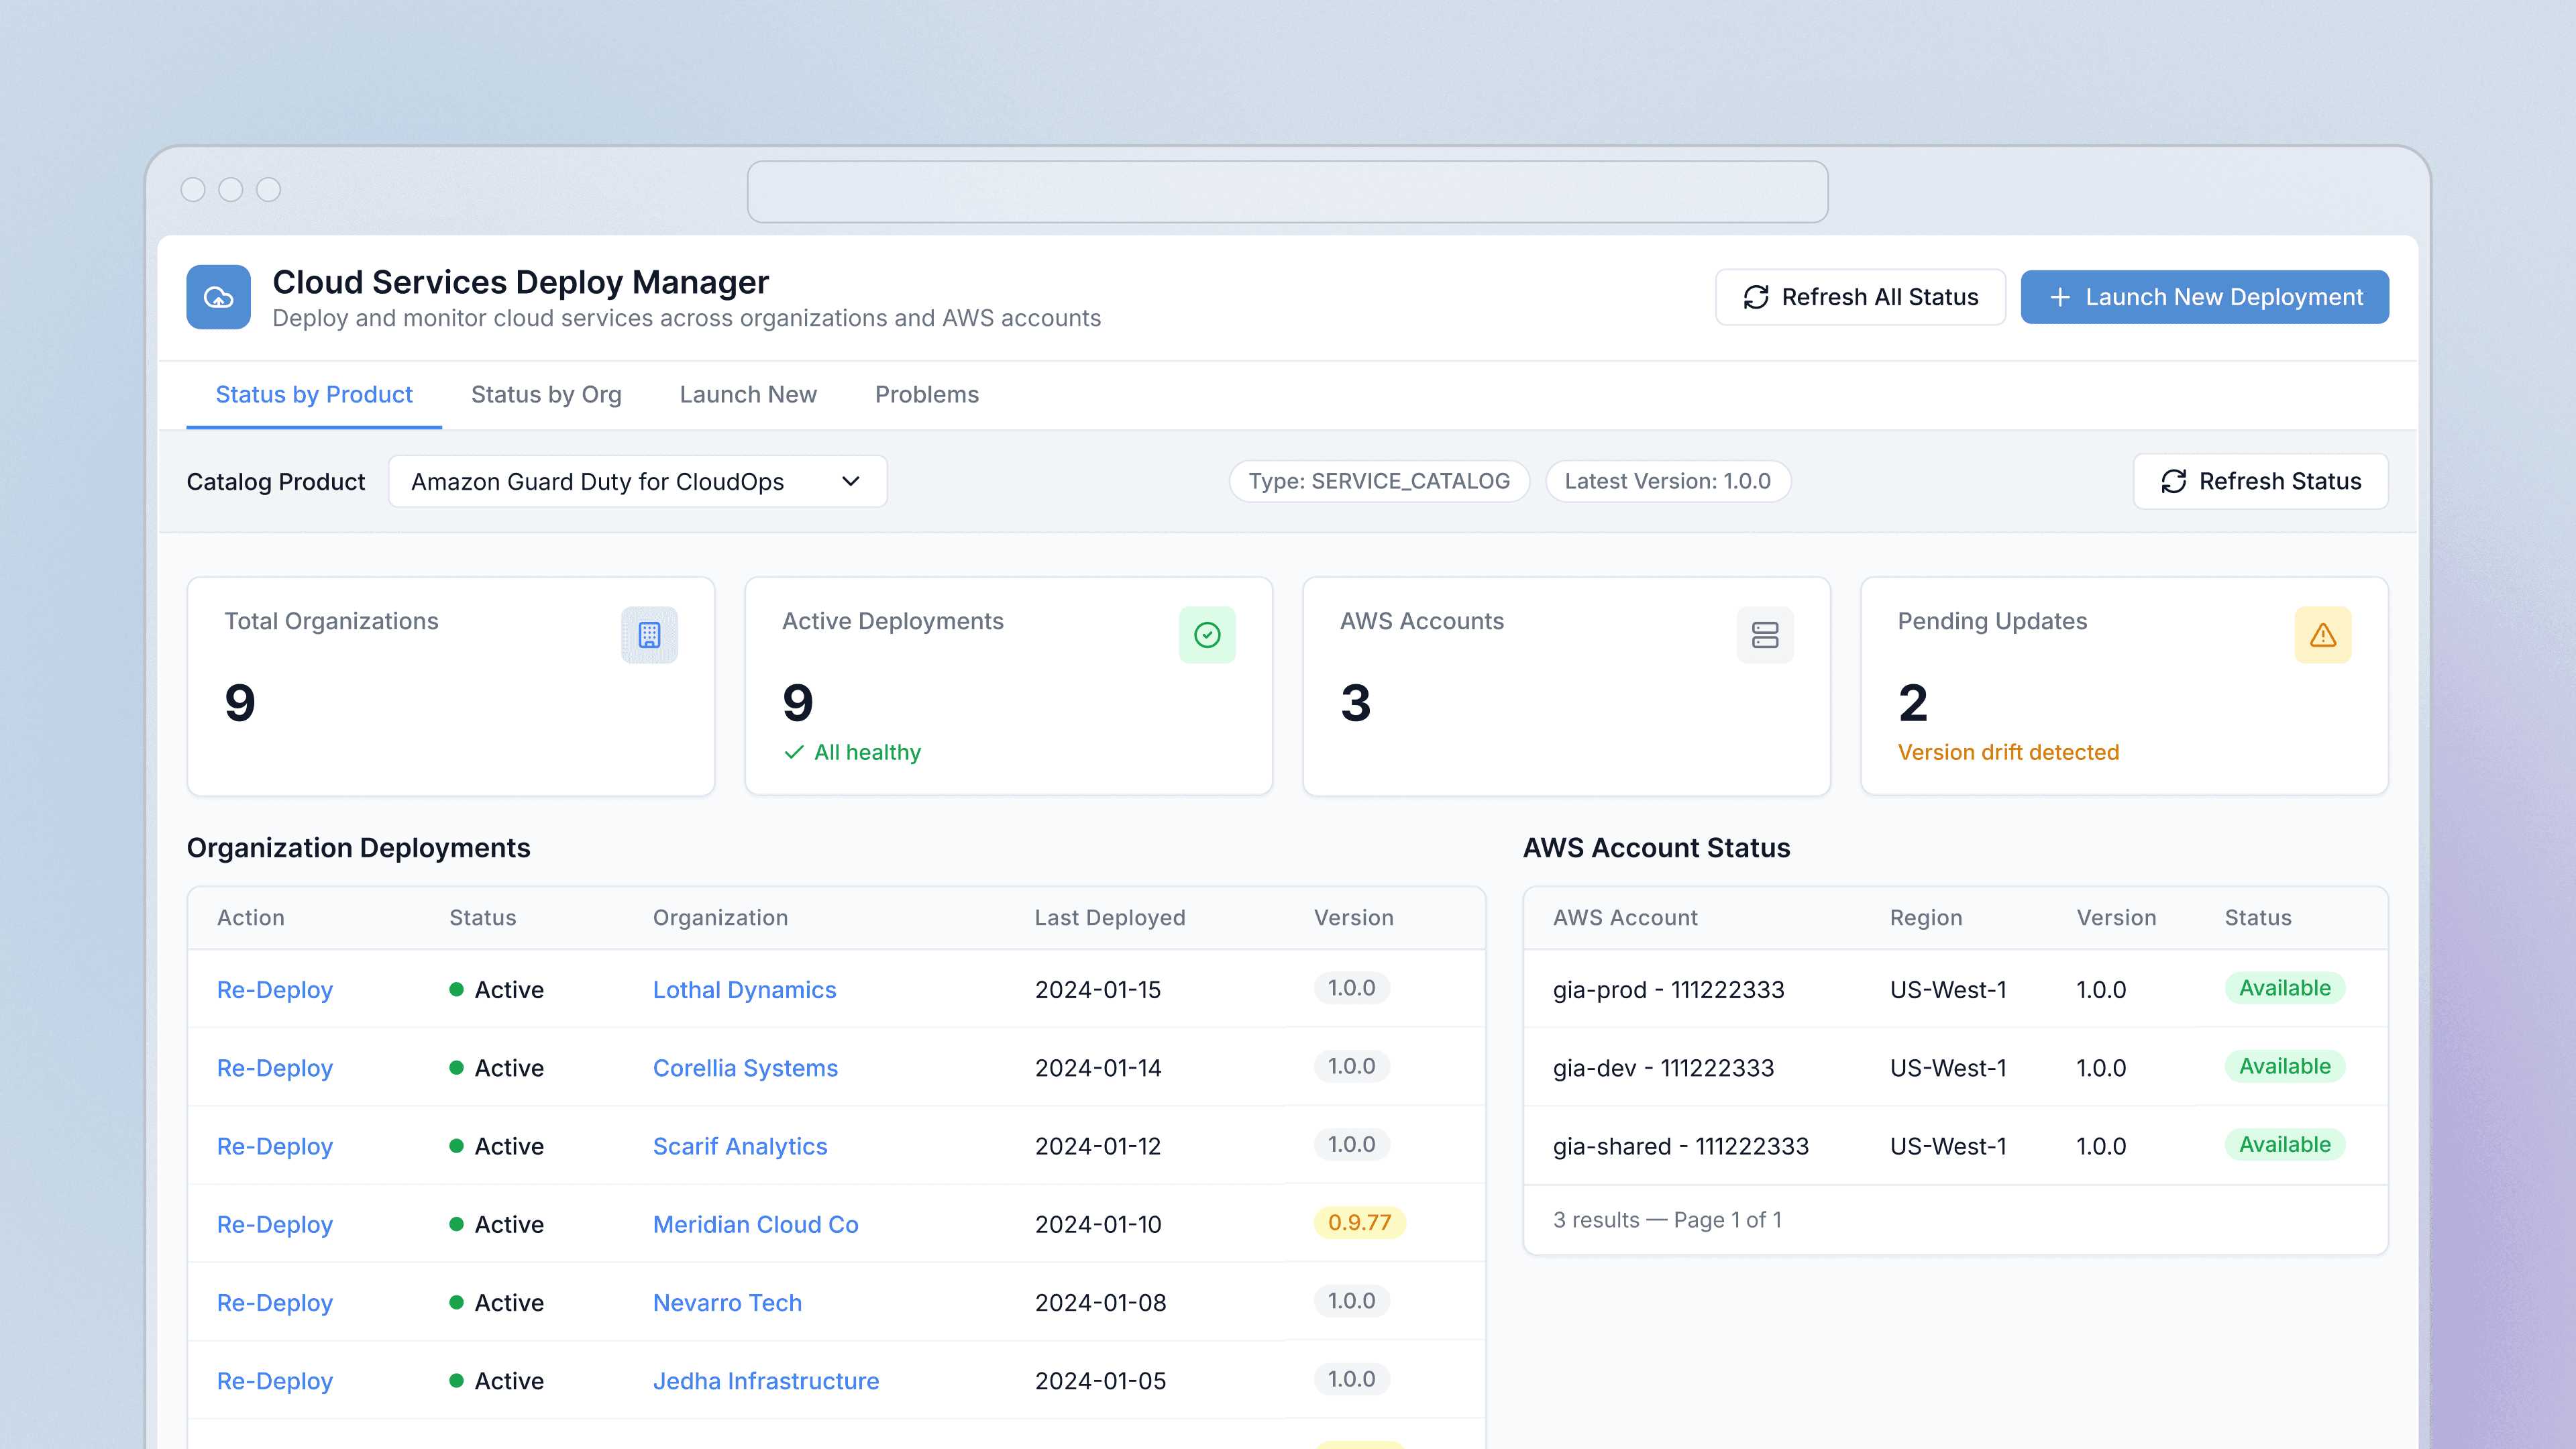Screen dimensions: 2576x1449
Task: Click the Total Organizations building icon
Action: (649, 635)
